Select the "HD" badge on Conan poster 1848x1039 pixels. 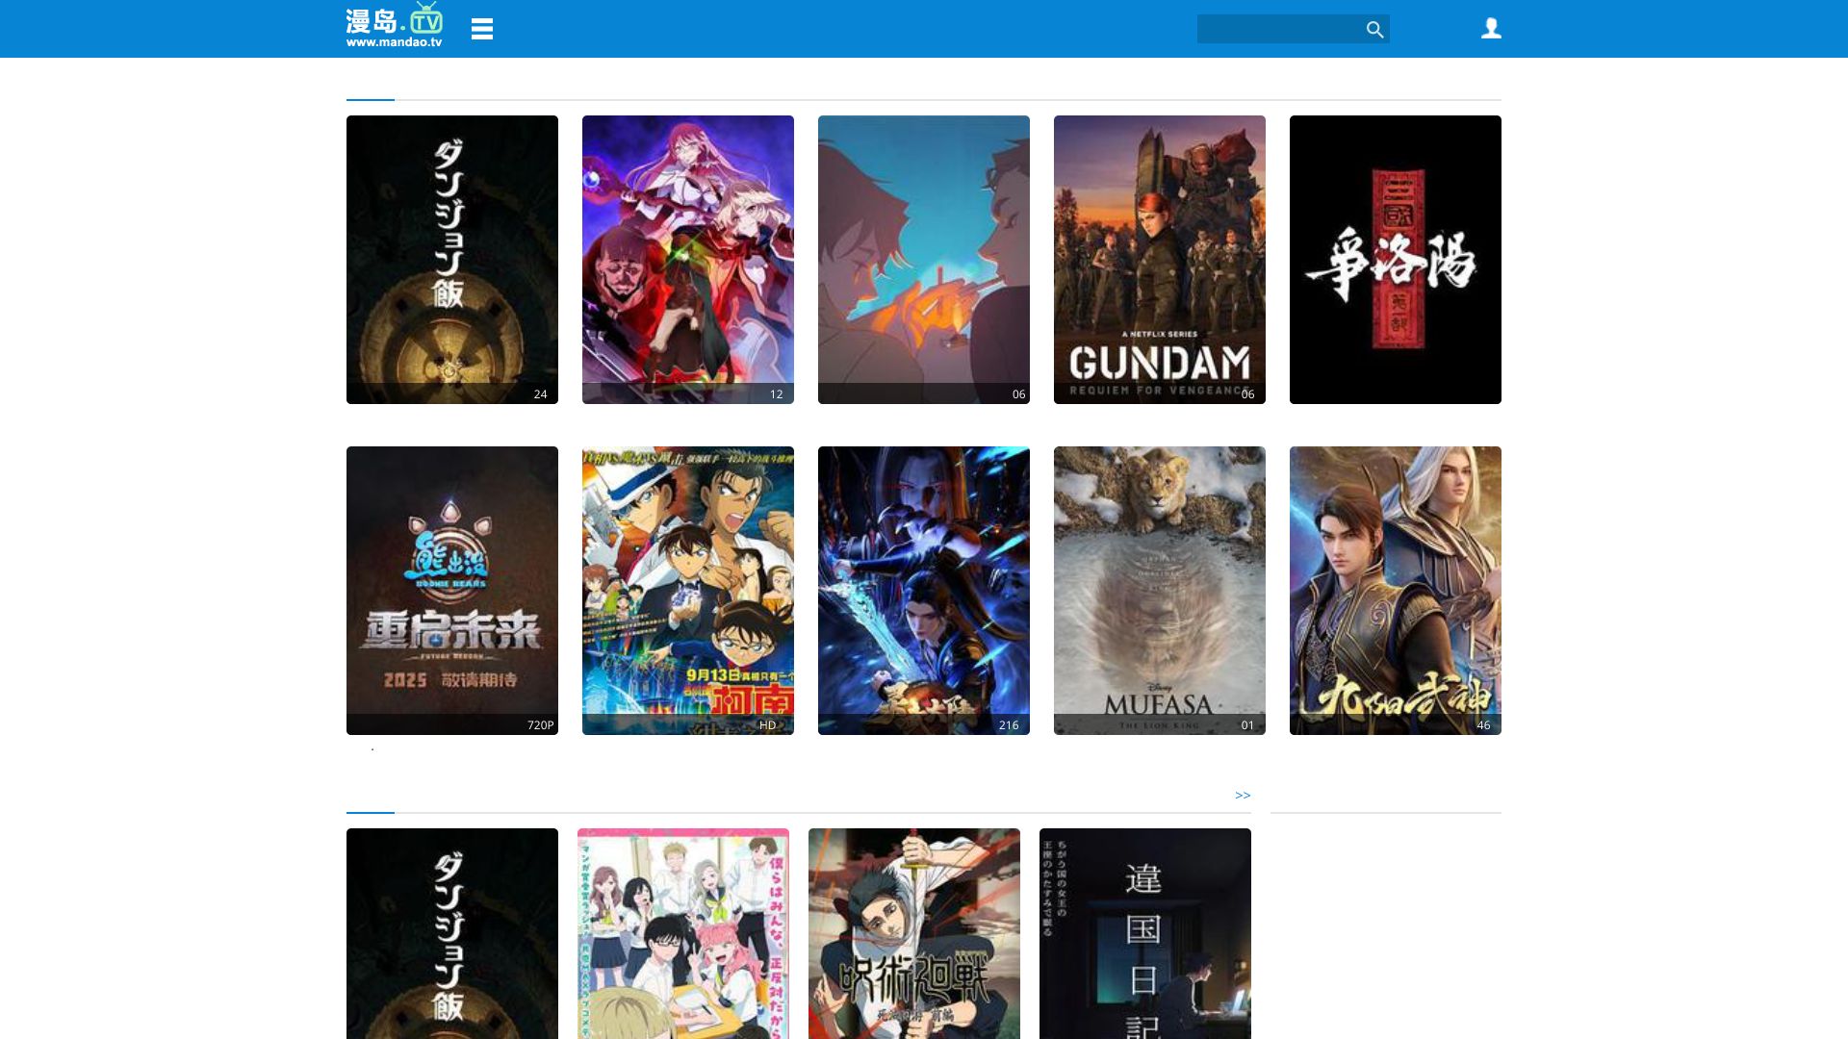point(767,725)
